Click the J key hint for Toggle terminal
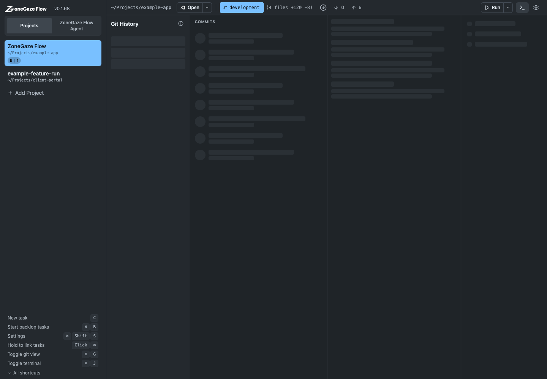The height and width of the screenshot is (379, 547). click(95, 363)
